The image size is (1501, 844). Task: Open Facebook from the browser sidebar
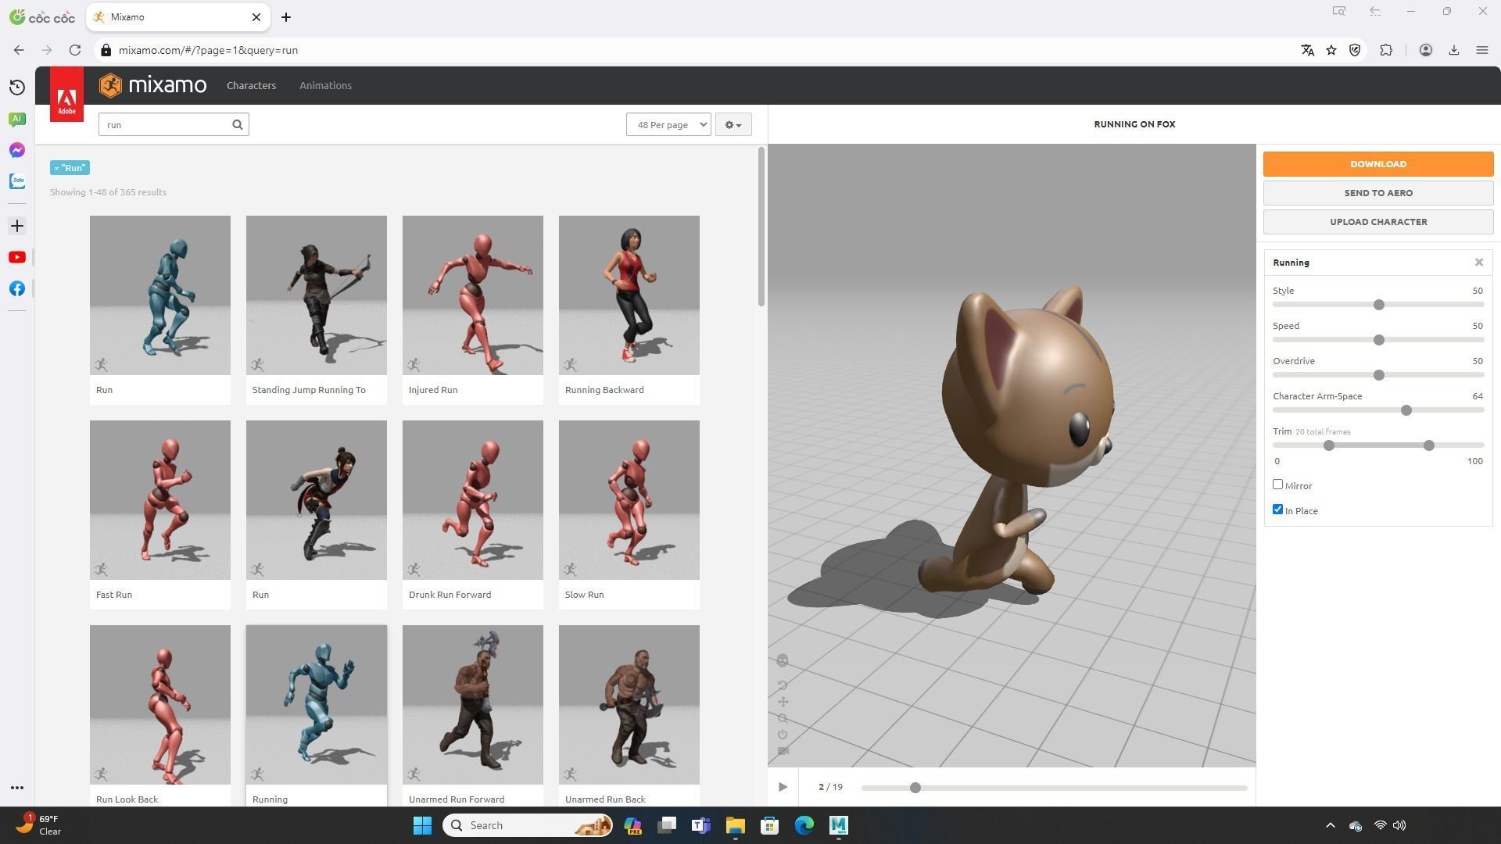[x=17, y=288]
